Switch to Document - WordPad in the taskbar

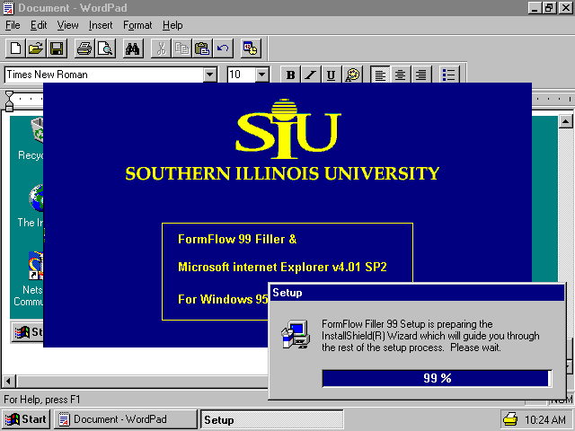tap(125, 419)
